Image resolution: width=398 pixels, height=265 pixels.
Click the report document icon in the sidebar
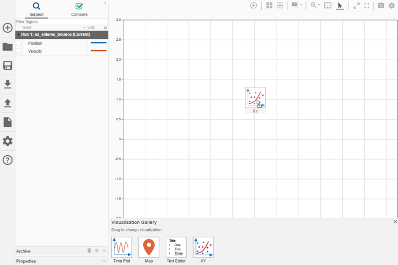point(7,122)
